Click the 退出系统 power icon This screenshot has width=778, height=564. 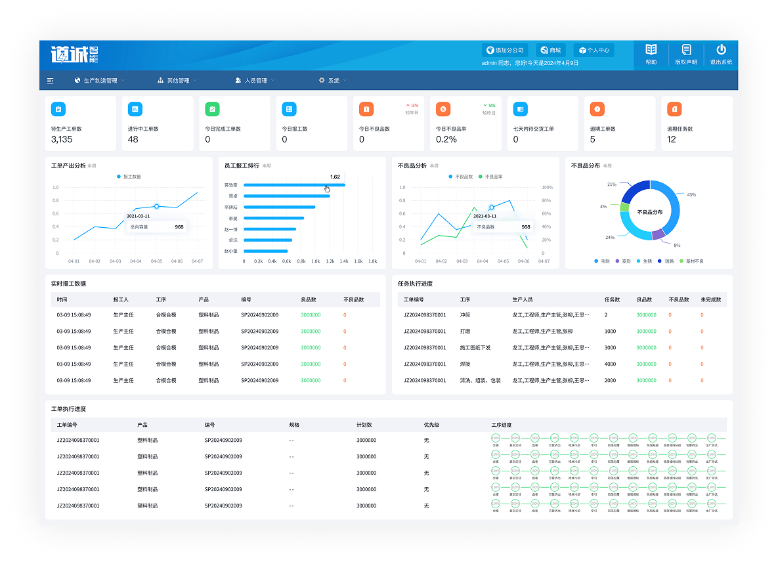coord(721,50)
